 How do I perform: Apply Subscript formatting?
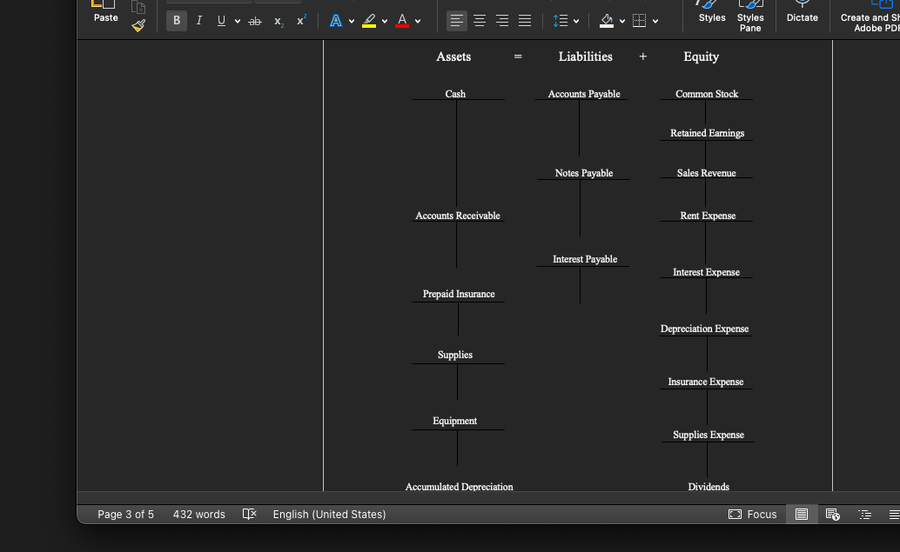[x=279, y=21]
